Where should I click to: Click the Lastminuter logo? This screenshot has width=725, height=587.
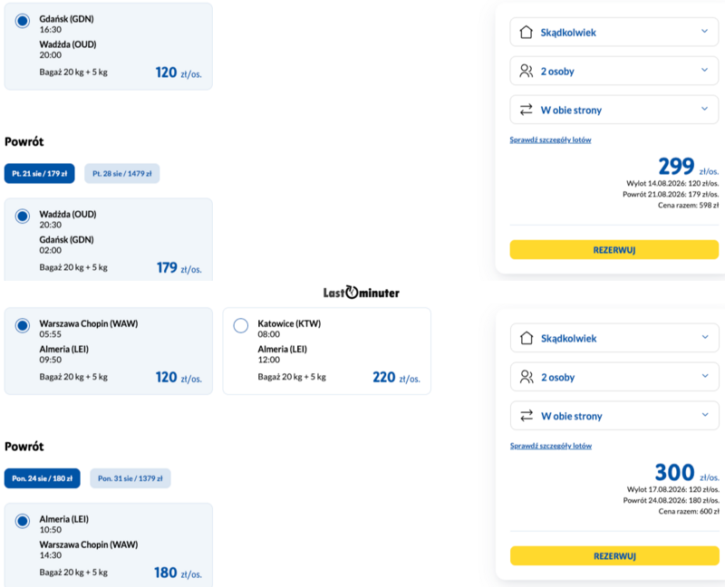pos(361,292)
